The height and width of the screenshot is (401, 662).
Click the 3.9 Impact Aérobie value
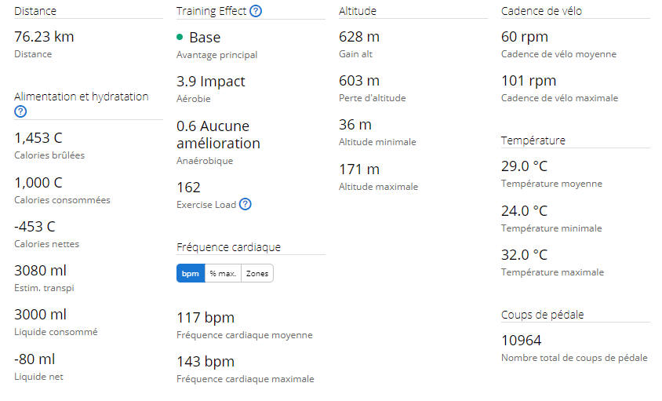click(x=211, y=82)
